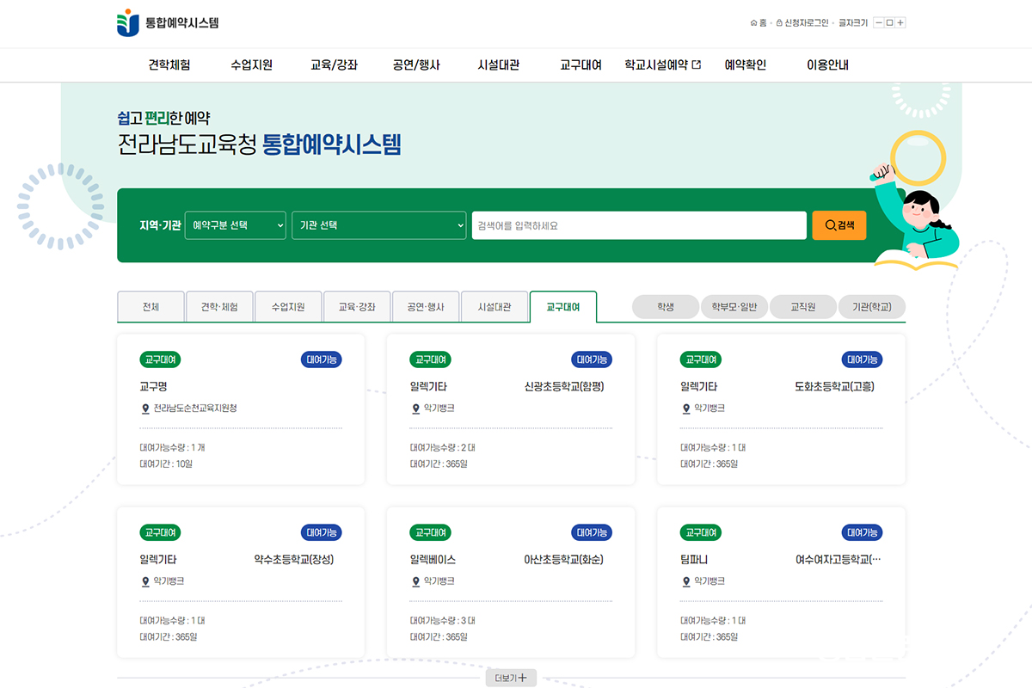Focus the 검색어를 입력하세요 search field
This screenshot has height=688, width=1032.
click(639, 225)
